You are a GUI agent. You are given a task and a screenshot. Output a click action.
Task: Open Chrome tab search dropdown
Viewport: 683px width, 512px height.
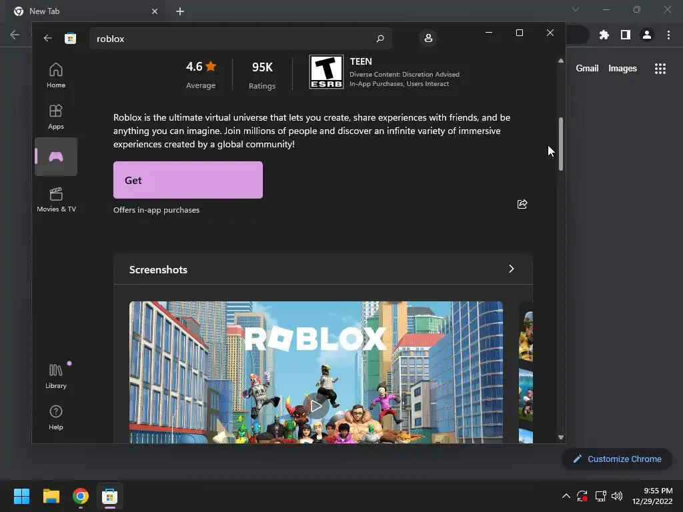(x=576, y=9)
